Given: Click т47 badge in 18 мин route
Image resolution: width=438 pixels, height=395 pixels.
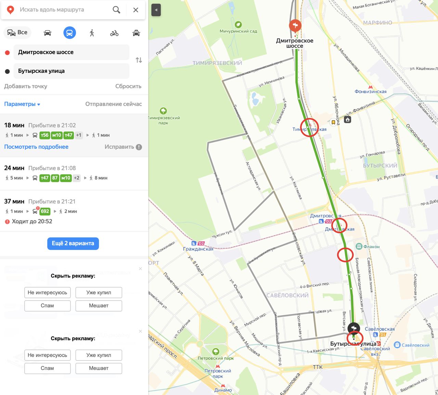Looking at the screenshot, I should coord(68,135).
